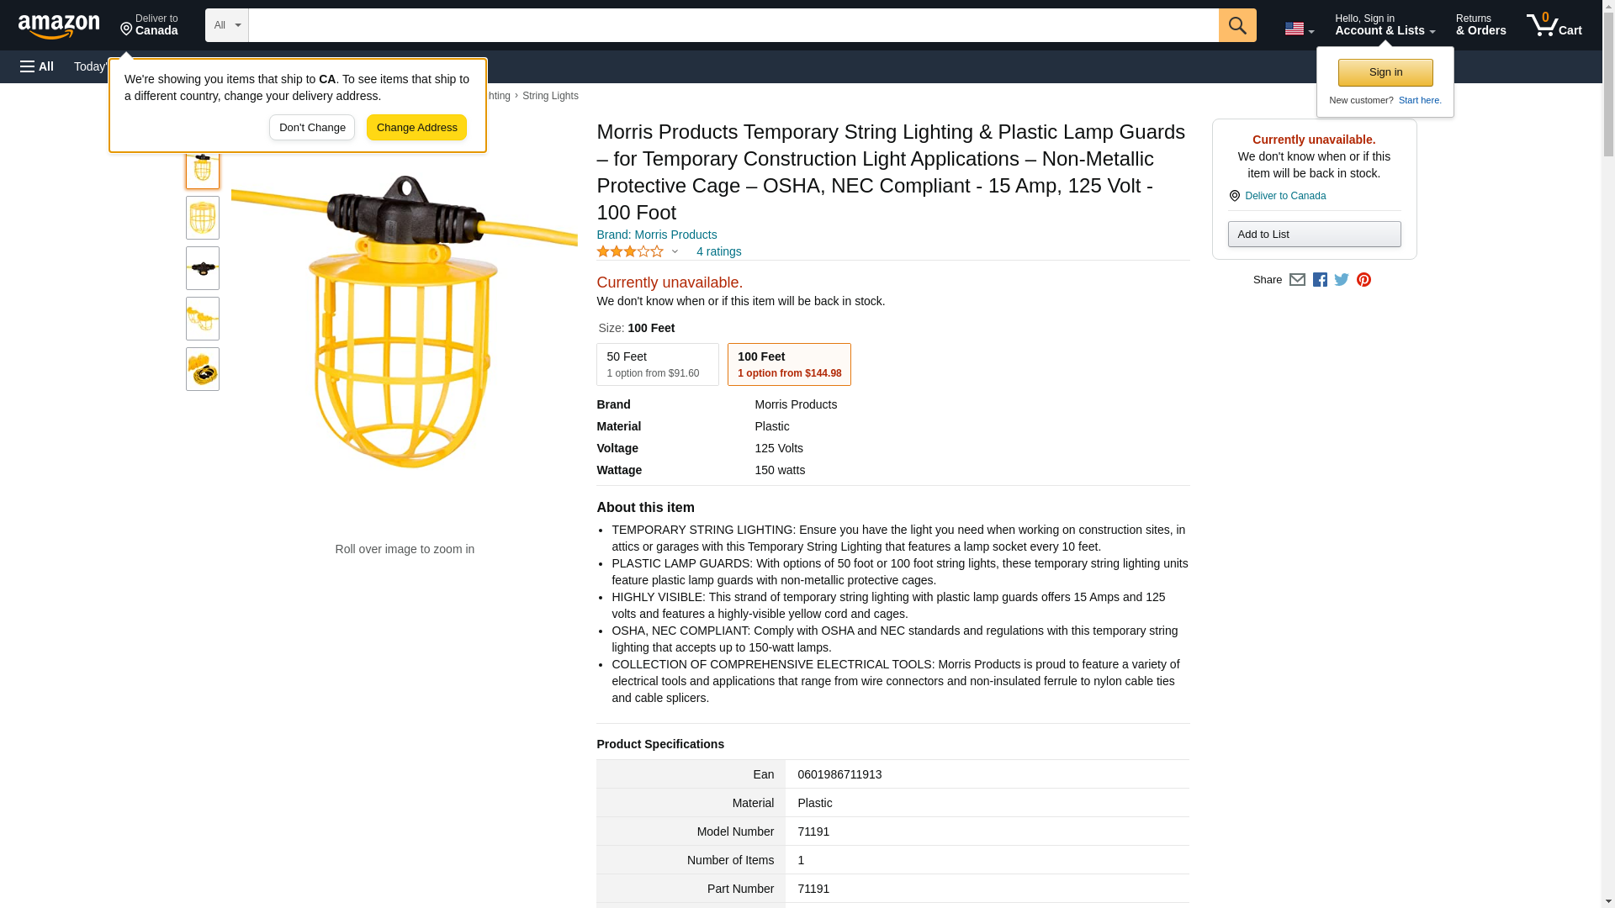
Task: Expand the language flag selector
Action: 1299,29
